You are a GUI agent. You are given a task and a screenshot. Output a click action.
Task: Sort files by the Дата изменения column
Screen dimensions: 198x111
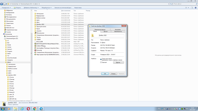(66, 11)
